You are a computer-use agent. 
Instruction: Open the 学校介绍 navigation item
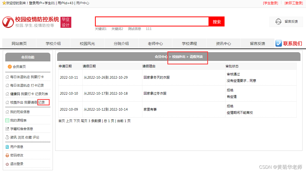[x=53, y=43]
